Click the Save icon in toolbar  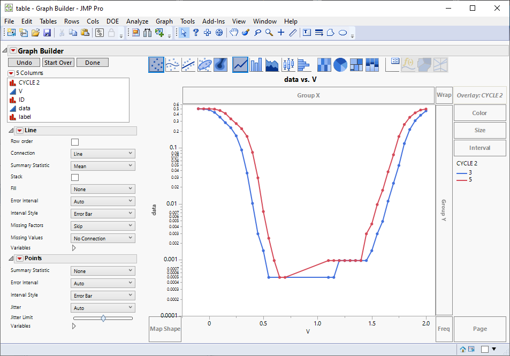(x=47, y=33)
